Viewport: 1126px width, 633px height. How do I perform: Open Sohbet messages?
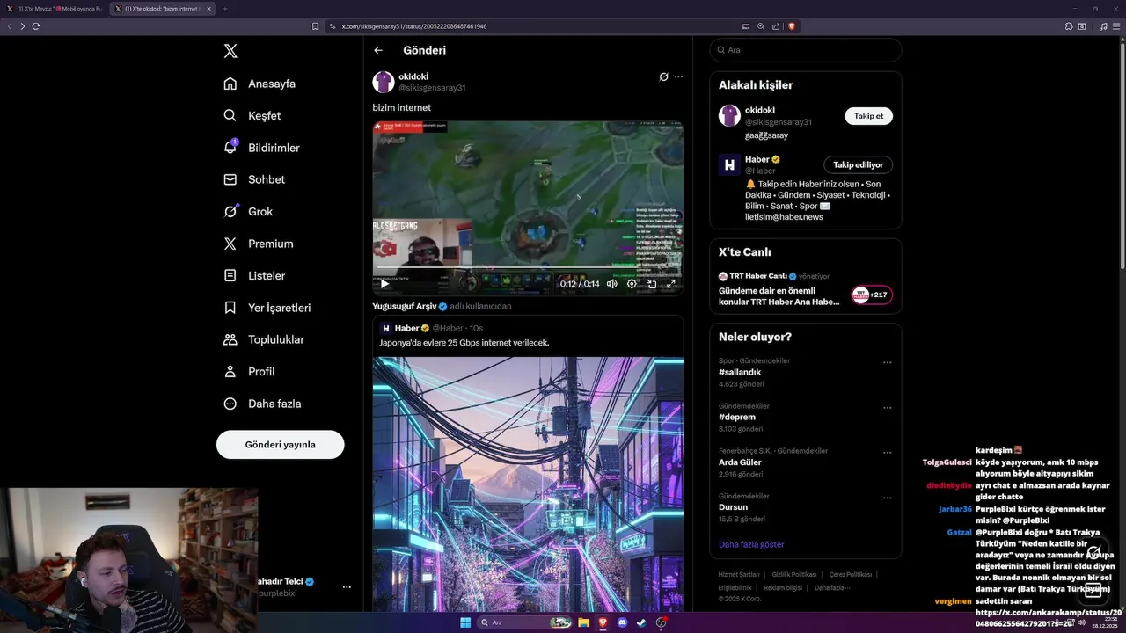pyautogui.click(x=254, y=179)
